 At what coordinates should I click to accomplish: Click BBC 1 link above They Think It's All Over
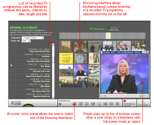point(41,49)
